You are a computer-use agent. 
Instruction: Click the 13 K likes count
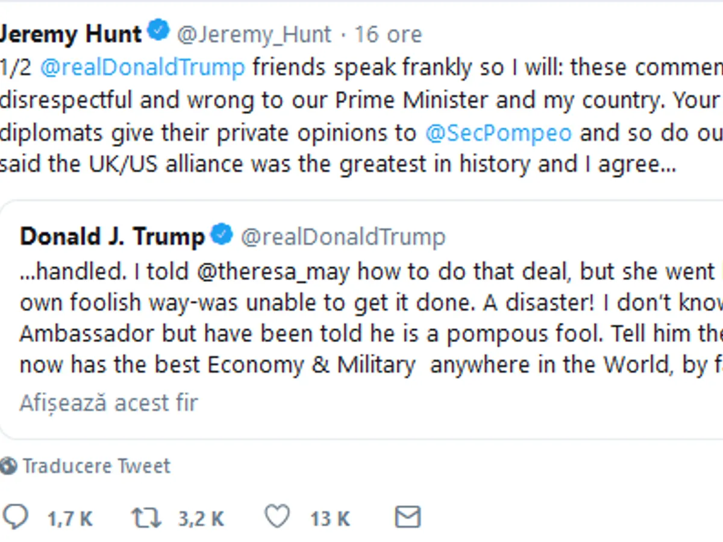coord(330,519)
